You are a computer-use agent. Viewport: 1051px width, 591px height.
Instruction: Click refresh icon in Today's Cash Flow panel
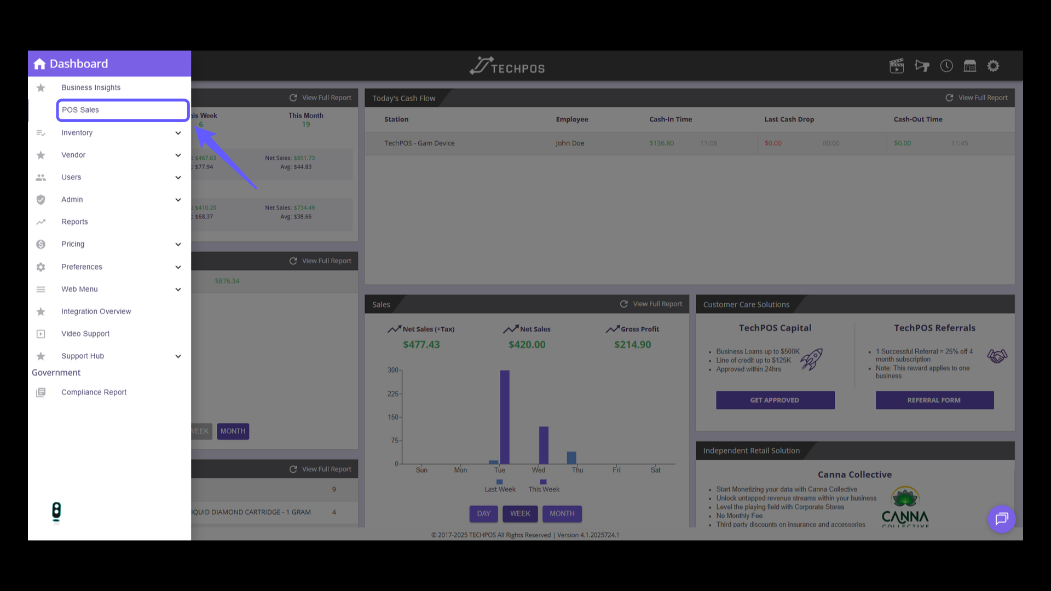[x=949, y=98]
